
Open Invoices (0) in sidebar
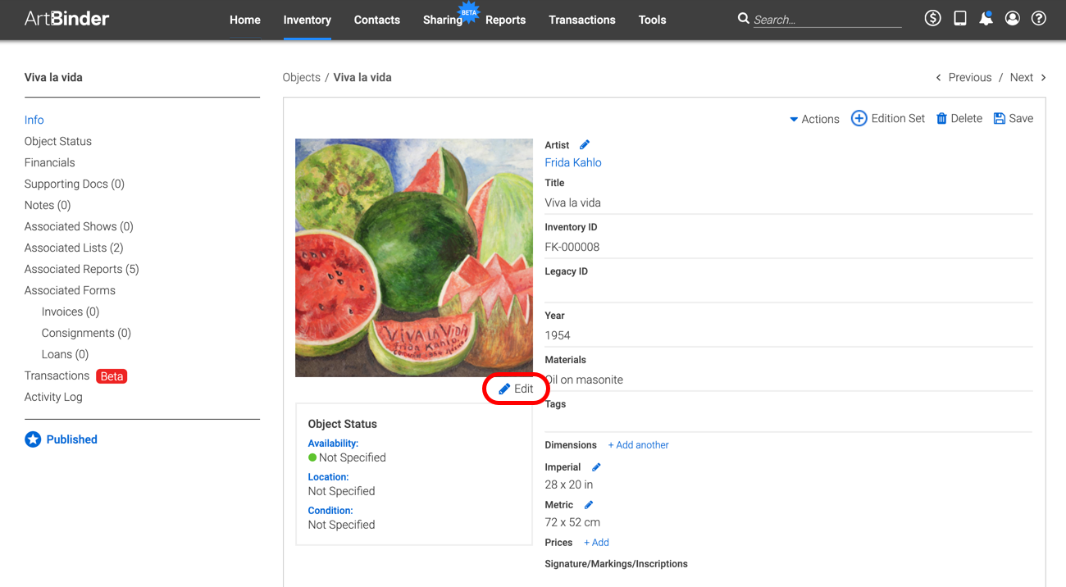point(71,312)
